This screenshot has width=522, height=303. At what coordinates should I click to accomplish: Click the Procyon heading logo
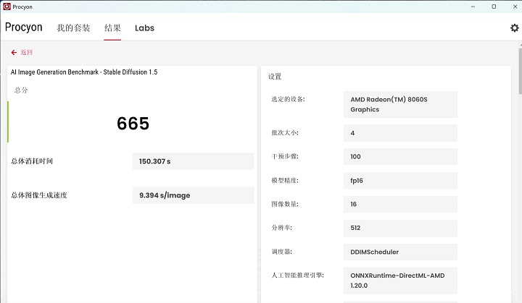click(x=24, y=27)
